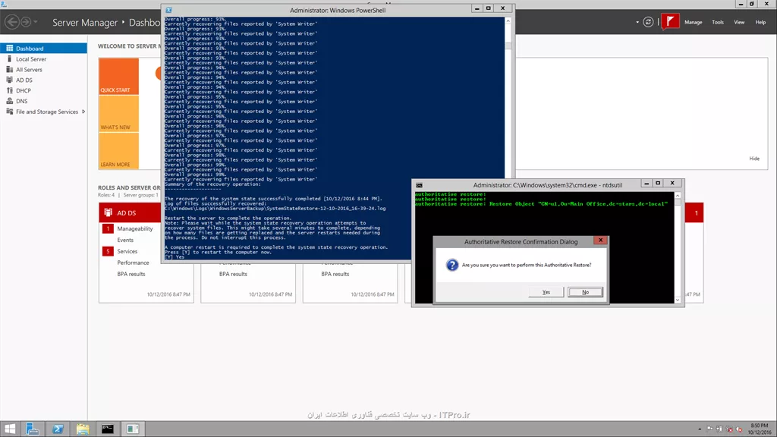Image resolution: width=777 pixels, height=437 pixels.
Task: Click the Local Server icon
Action: [x=9, y=59]
